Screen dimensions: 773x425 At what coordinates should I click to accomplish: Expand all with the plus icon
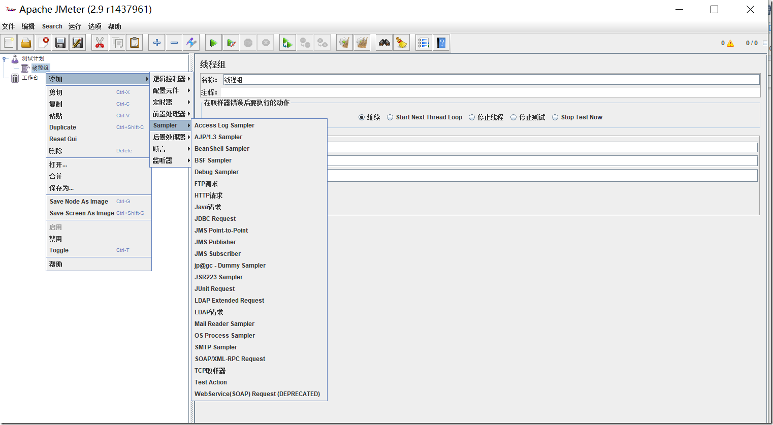tap(156, 43)
